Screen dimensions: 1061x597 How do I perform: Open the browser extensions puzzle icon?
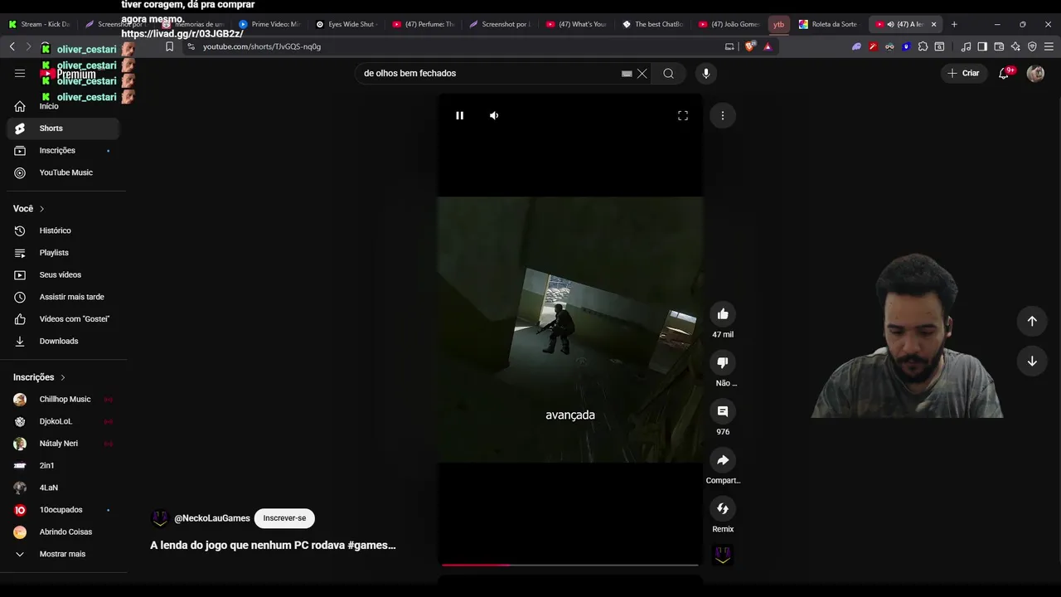coord(923,46)
